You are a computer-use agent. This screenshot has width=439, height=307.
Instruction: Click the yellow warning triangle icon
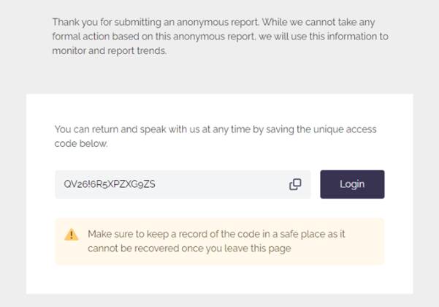[72, 235]
